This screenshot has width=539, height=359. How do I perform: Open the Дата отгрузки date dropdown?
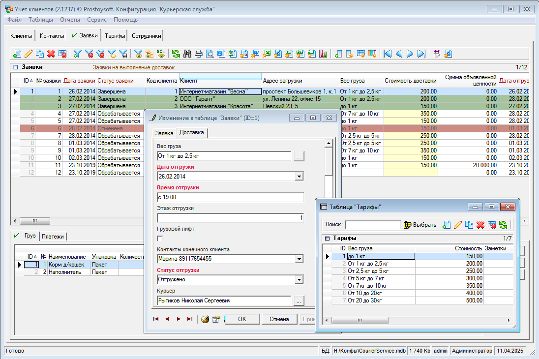[299, 177]
